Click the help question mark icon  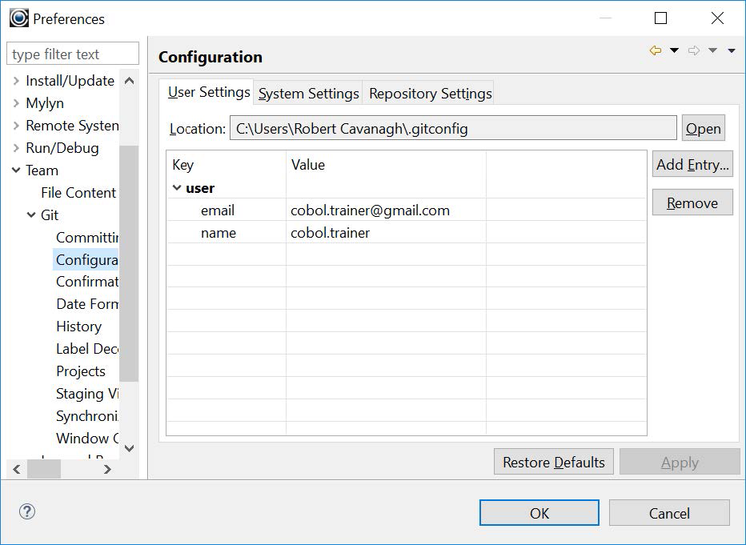[x=27, y=511]
